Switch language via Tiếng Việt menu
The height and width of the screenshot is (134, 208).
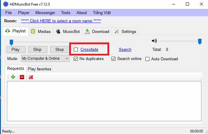pyautogui.click(x=102, y=13)
